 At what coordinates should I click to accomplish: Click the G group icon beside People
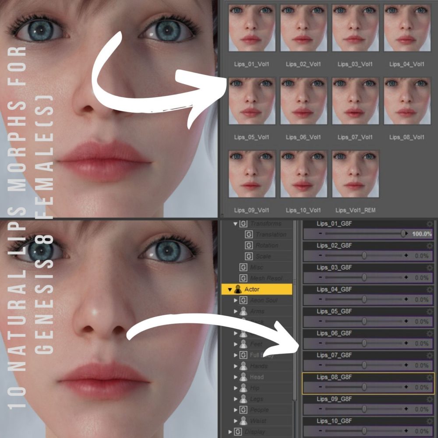[x=243, y=410]
